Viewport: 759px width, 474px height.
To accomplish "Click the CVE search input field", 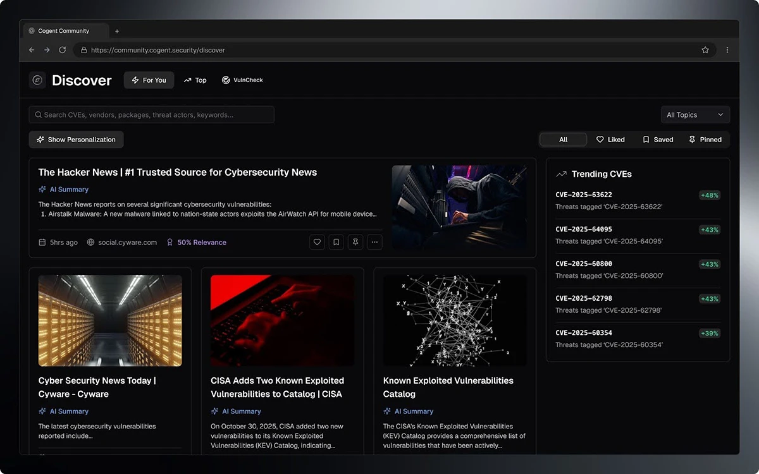I will point(152,115).
